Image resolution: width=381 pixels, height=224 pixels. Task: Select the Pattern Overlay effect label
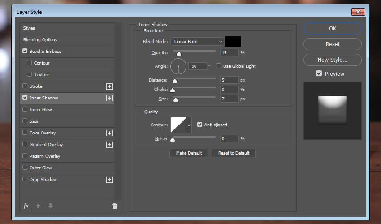45,156
